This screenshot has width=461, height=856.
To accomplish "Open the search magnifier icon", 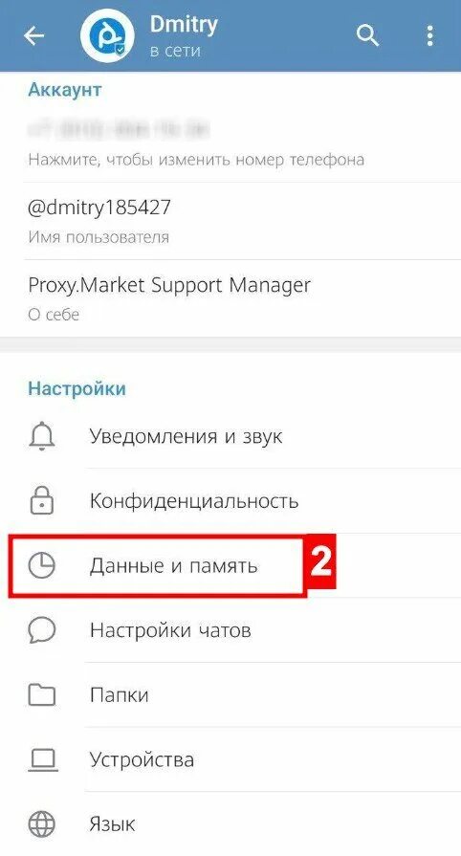I will click(x=367, y=36).
